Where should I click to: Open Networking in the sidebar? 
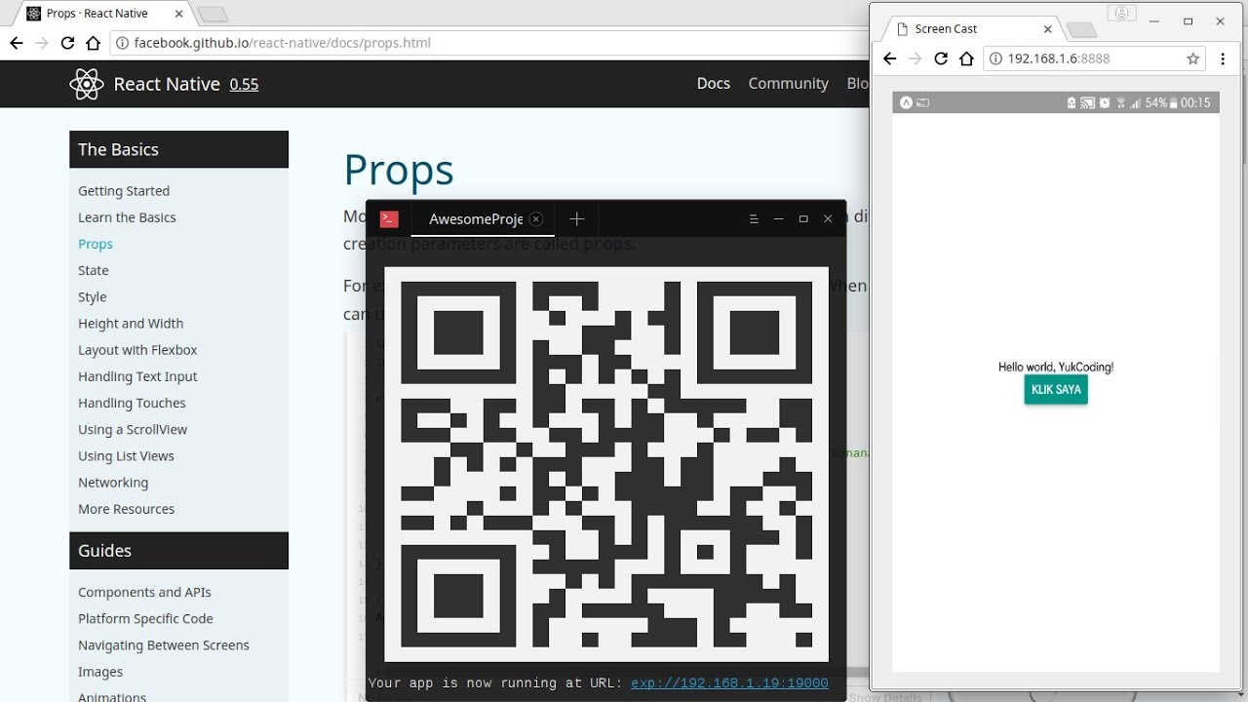tap(113, 483)
